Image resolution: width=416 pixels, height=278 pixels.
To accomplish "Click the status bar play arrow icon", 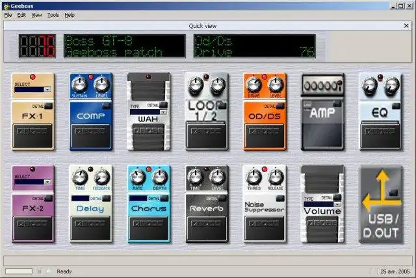I will pos(49,272).
